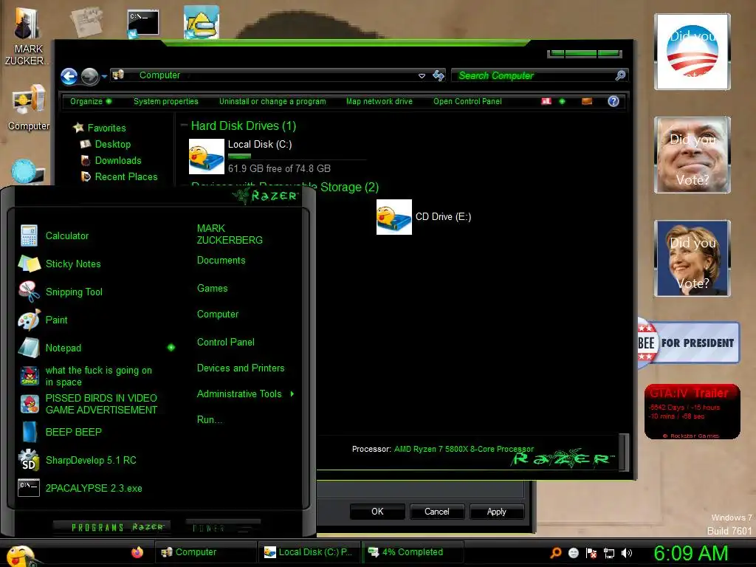Refresh the Computer address bar

(x=439, y=75)
